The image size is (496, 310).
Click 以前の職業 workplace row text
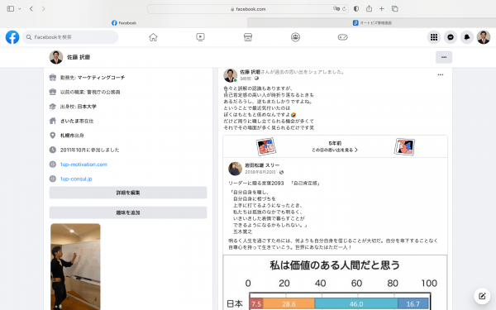click(x=90, y=92)
